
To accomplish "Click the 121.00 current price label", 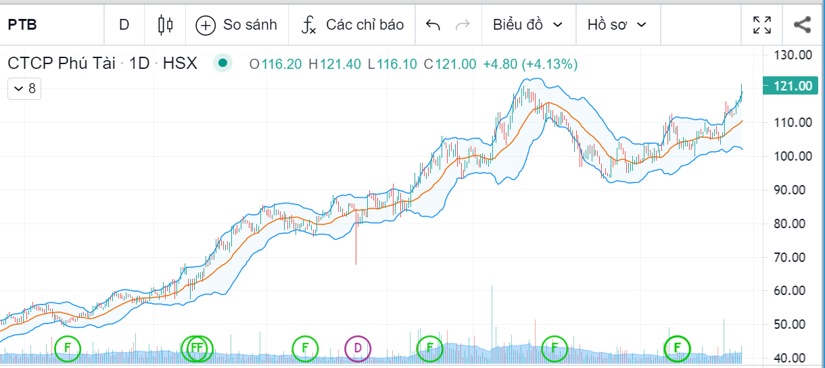I will 792,86.
